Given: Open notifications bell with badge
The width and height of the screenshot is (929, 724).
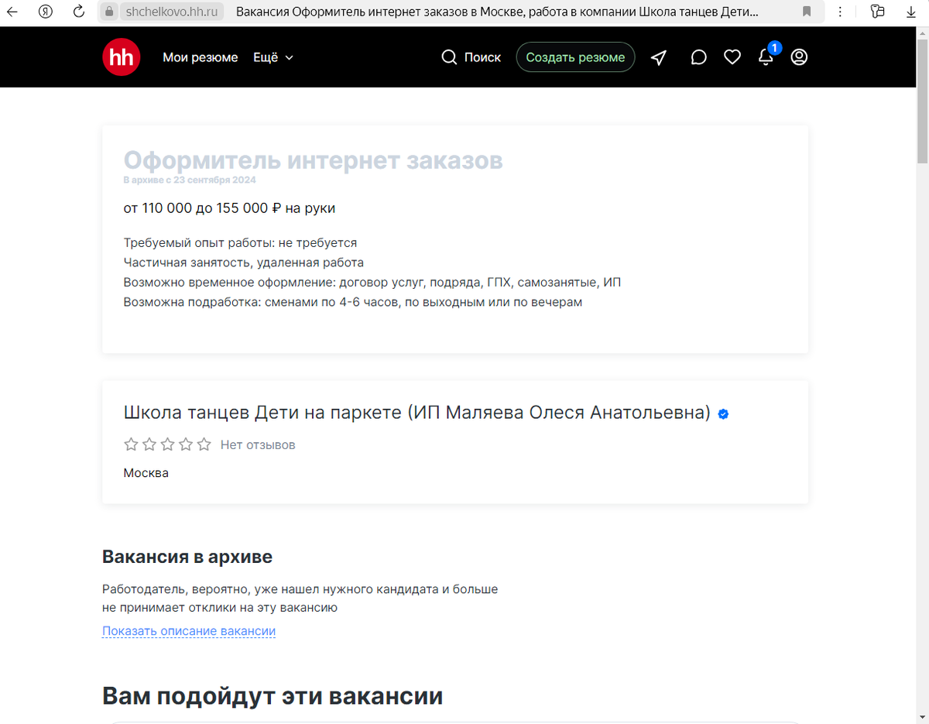Looking at the screenshot, I should click(766, 57).
